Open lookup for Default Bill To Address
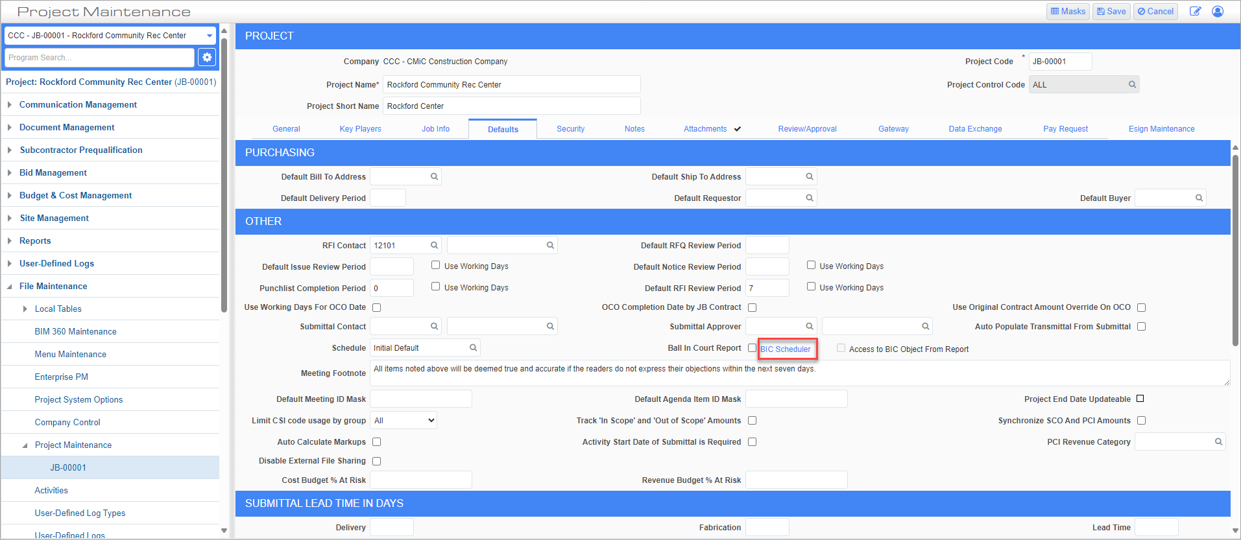 tap(434, 176)
